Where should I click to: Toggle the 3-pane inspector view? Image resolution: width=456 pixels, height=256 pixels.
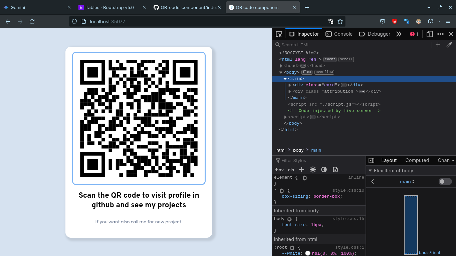point(371,160)
